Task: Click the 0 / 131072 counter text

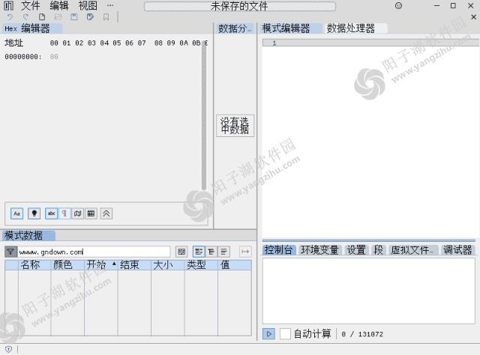Action: [362, 334]
